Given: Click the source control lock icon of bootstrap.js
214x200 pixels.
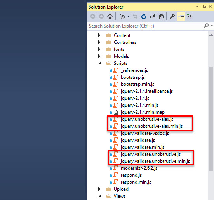Looking at the screenshot, I should tap(111, 78).
